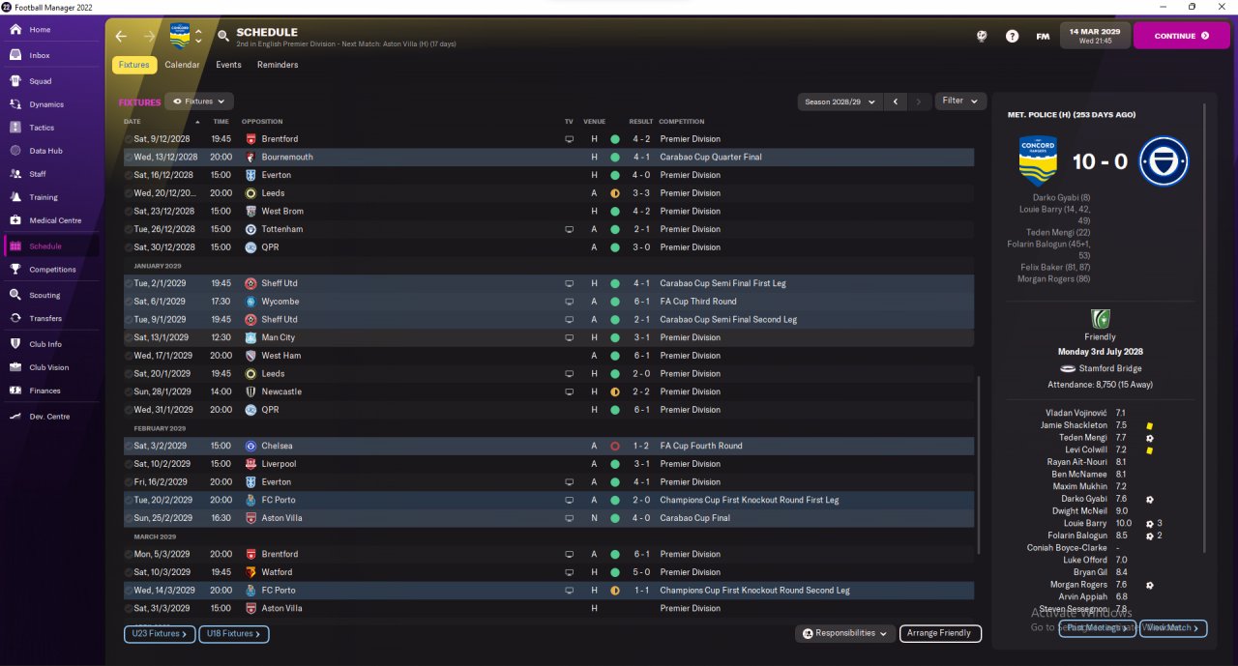The width and height of the screenshot is (1238, 666).
Task: Open the help question mark icon
Action: coord(1012,36)
